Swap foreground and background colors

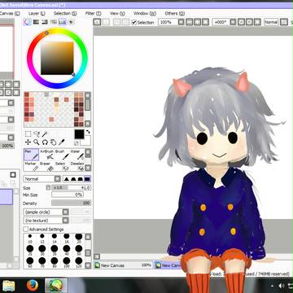pos(88,132)
